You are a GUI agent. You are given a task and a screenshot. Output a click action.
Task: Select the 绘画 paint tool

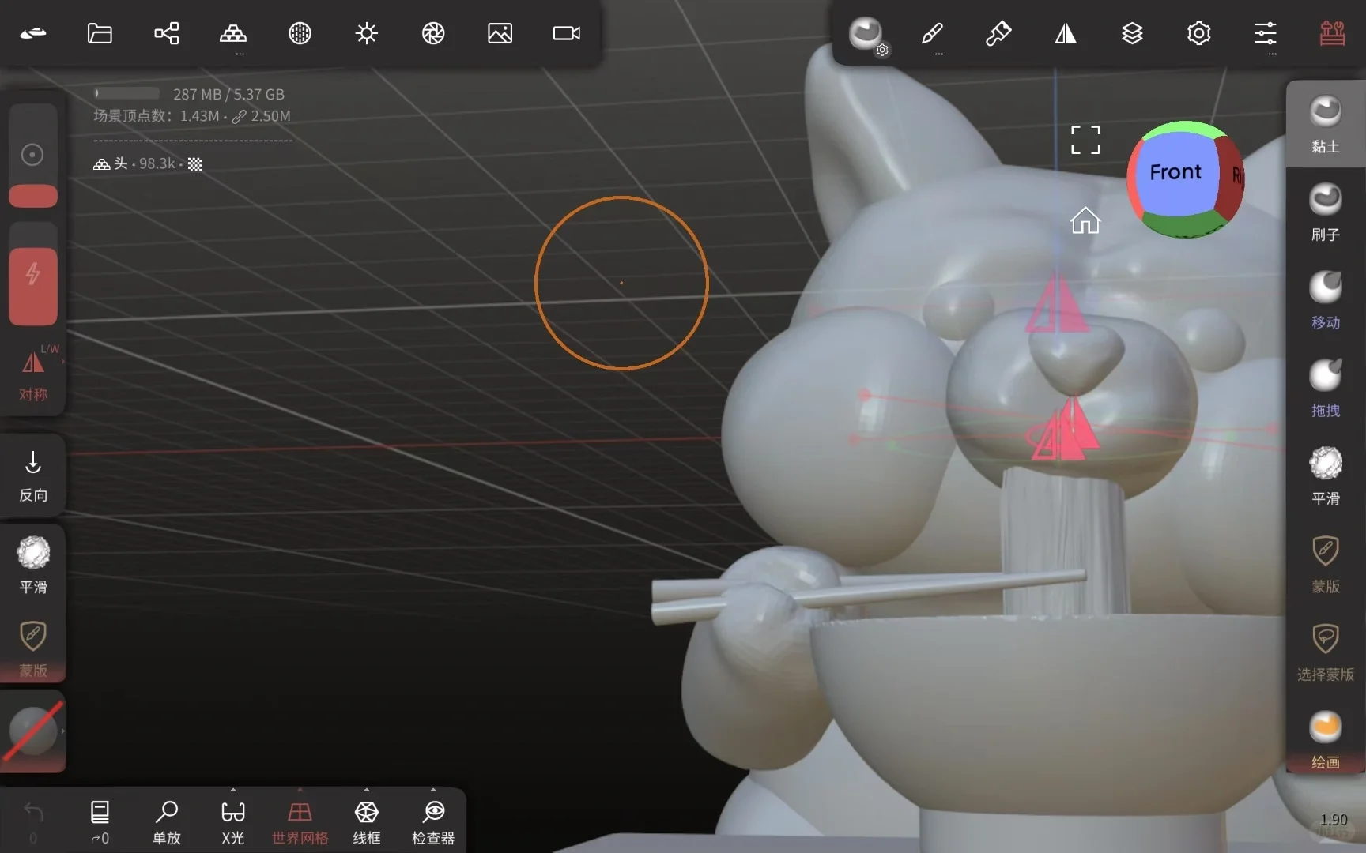1326,739
